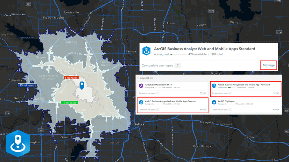Image resolution: width=289 pixels, height=162 pixels.
Task: Click the 'ArcGIS CityEngine' title
Action: (226, 101)
